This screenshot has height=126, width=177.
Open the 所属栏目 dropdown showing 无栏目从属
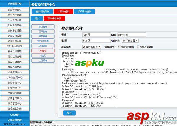click(130, 41)
